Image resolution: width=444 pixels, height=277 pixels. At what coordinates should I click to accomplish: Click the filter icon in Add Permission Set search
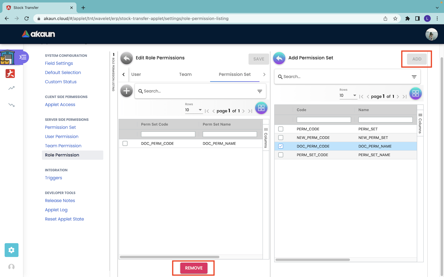414,77
